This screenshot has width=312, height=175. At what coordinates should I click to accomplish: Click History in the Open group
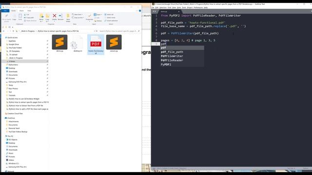(x=98, y=21)
